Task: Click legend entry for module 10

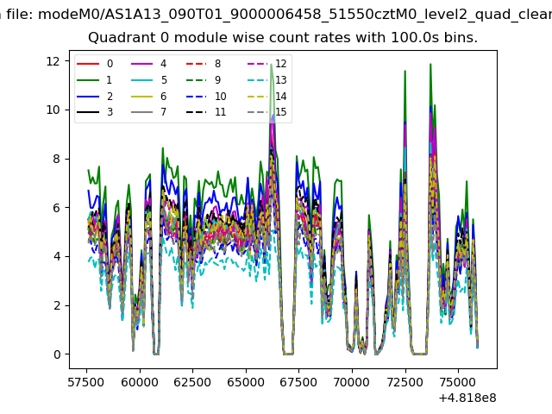Action: [x=206, y=96]
